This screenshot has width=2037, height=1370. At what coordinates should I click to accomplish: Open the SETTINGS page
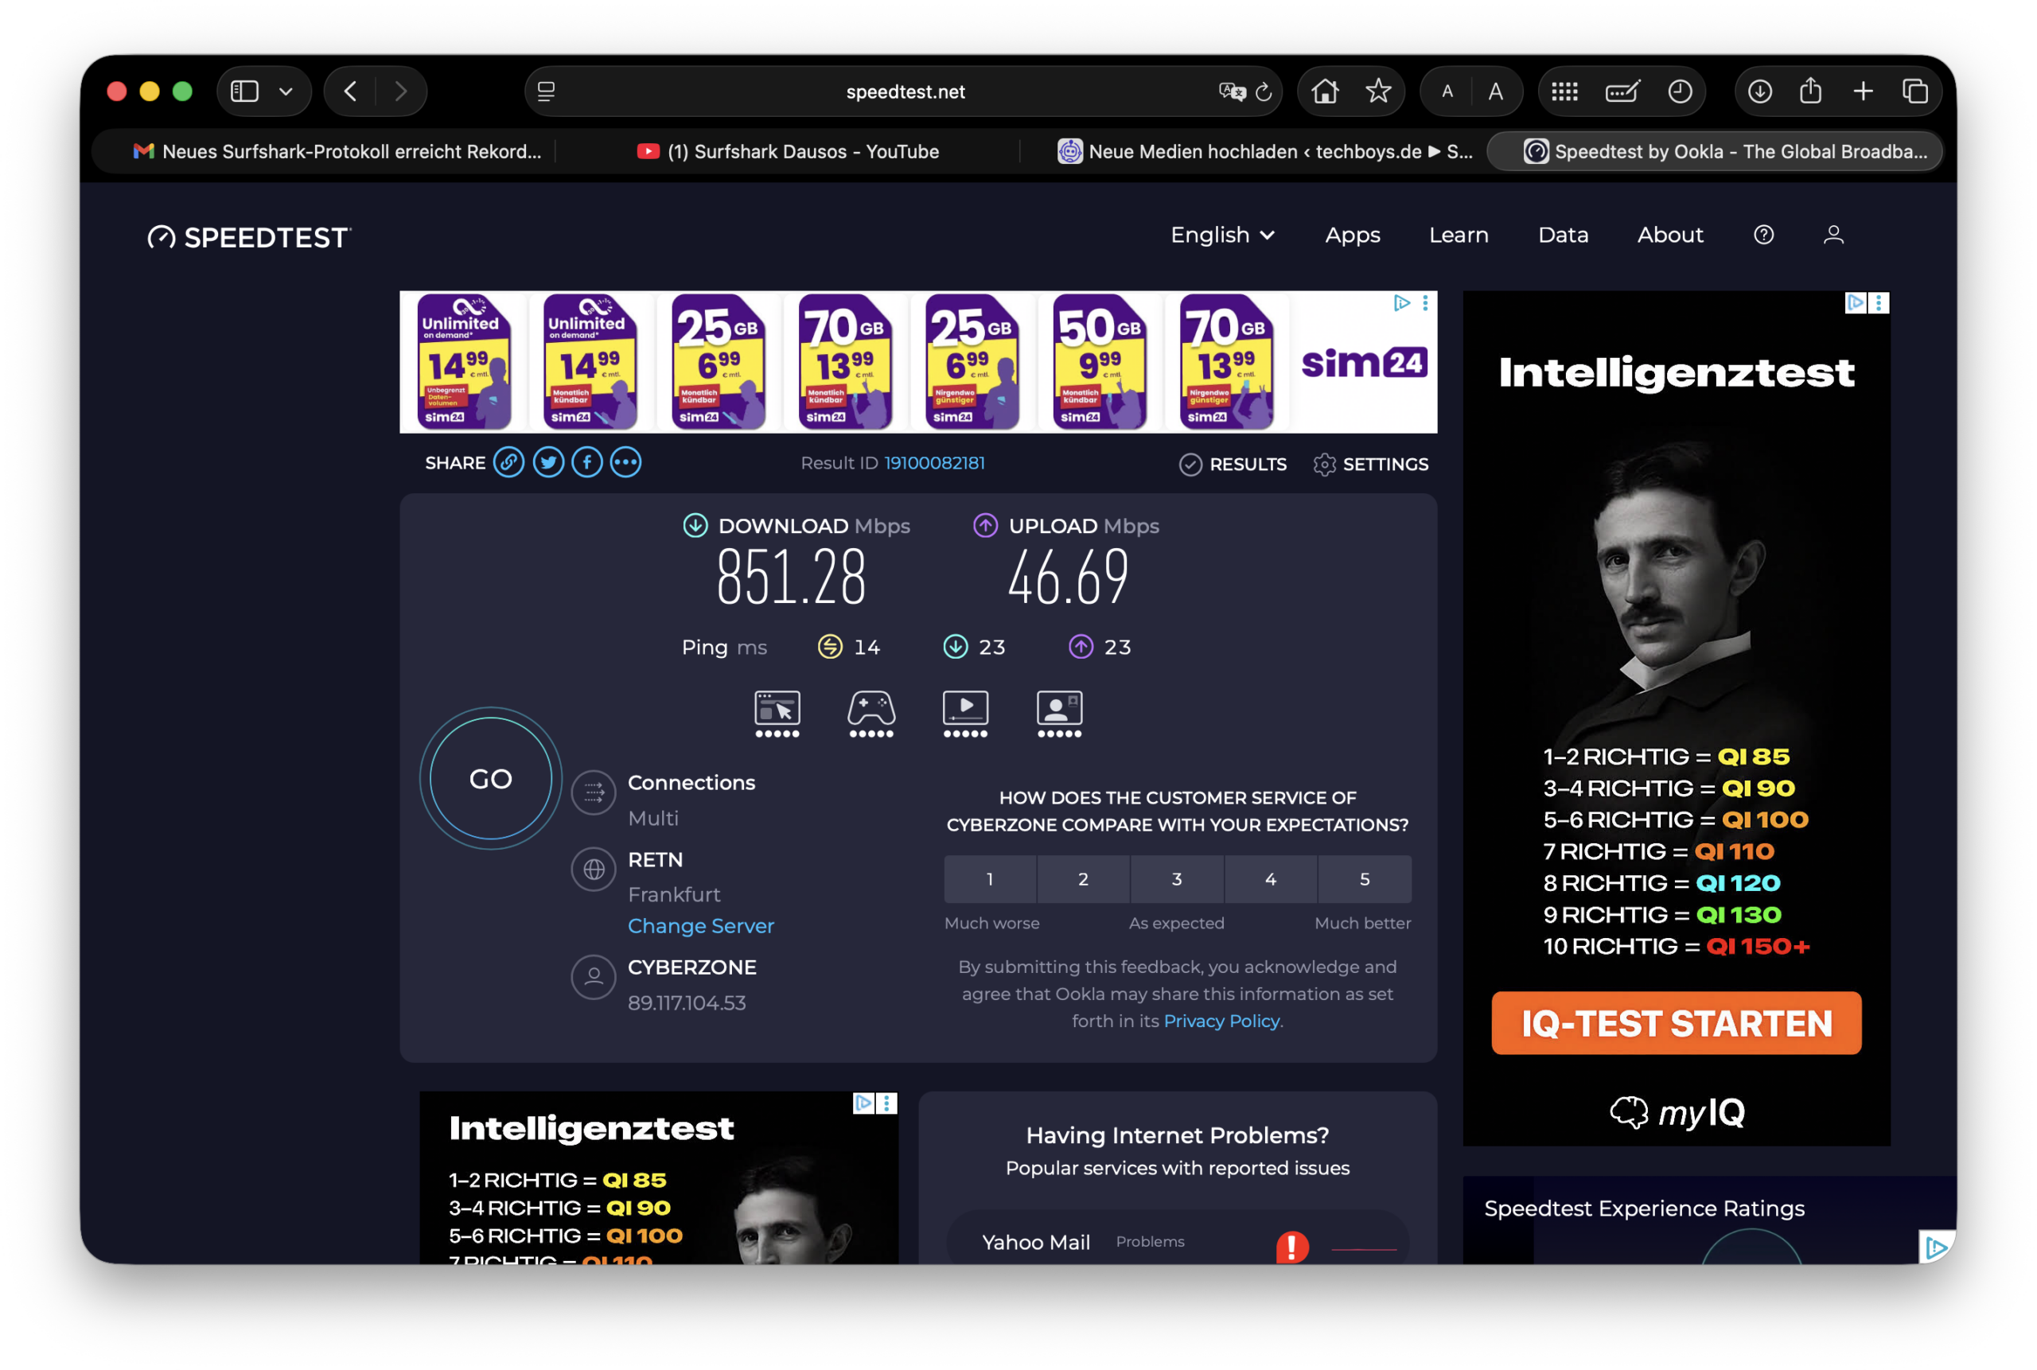pyautogui.click(x=1370, y=464)
